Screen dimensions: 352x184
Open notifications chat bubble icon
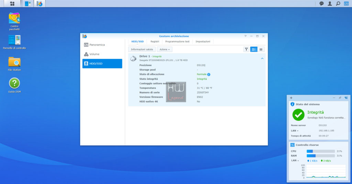coord(321,3)
